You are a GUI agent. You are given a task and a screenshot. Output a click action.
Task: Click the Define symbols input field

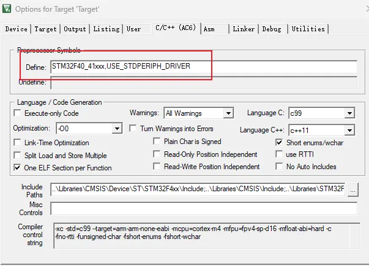[204, 67]
